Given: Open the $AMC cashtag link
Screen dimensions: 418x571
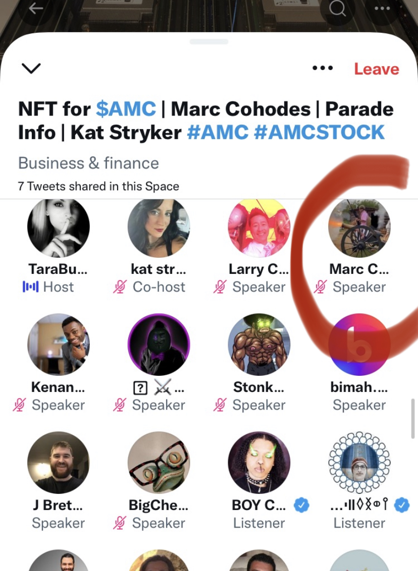Looking at the screenshot, I should tap(126, 109).
